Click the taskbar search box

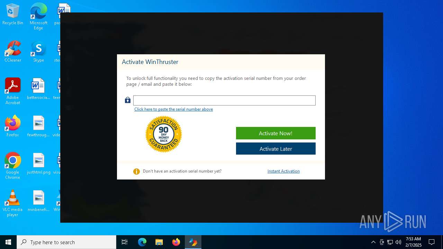pyautogui.click(x=66, y=242)
